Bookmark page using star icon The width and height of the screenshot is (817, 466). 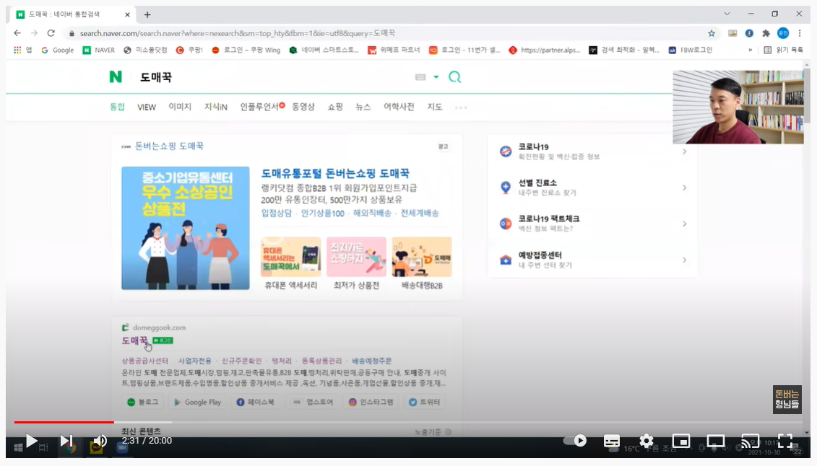(712, 33)
